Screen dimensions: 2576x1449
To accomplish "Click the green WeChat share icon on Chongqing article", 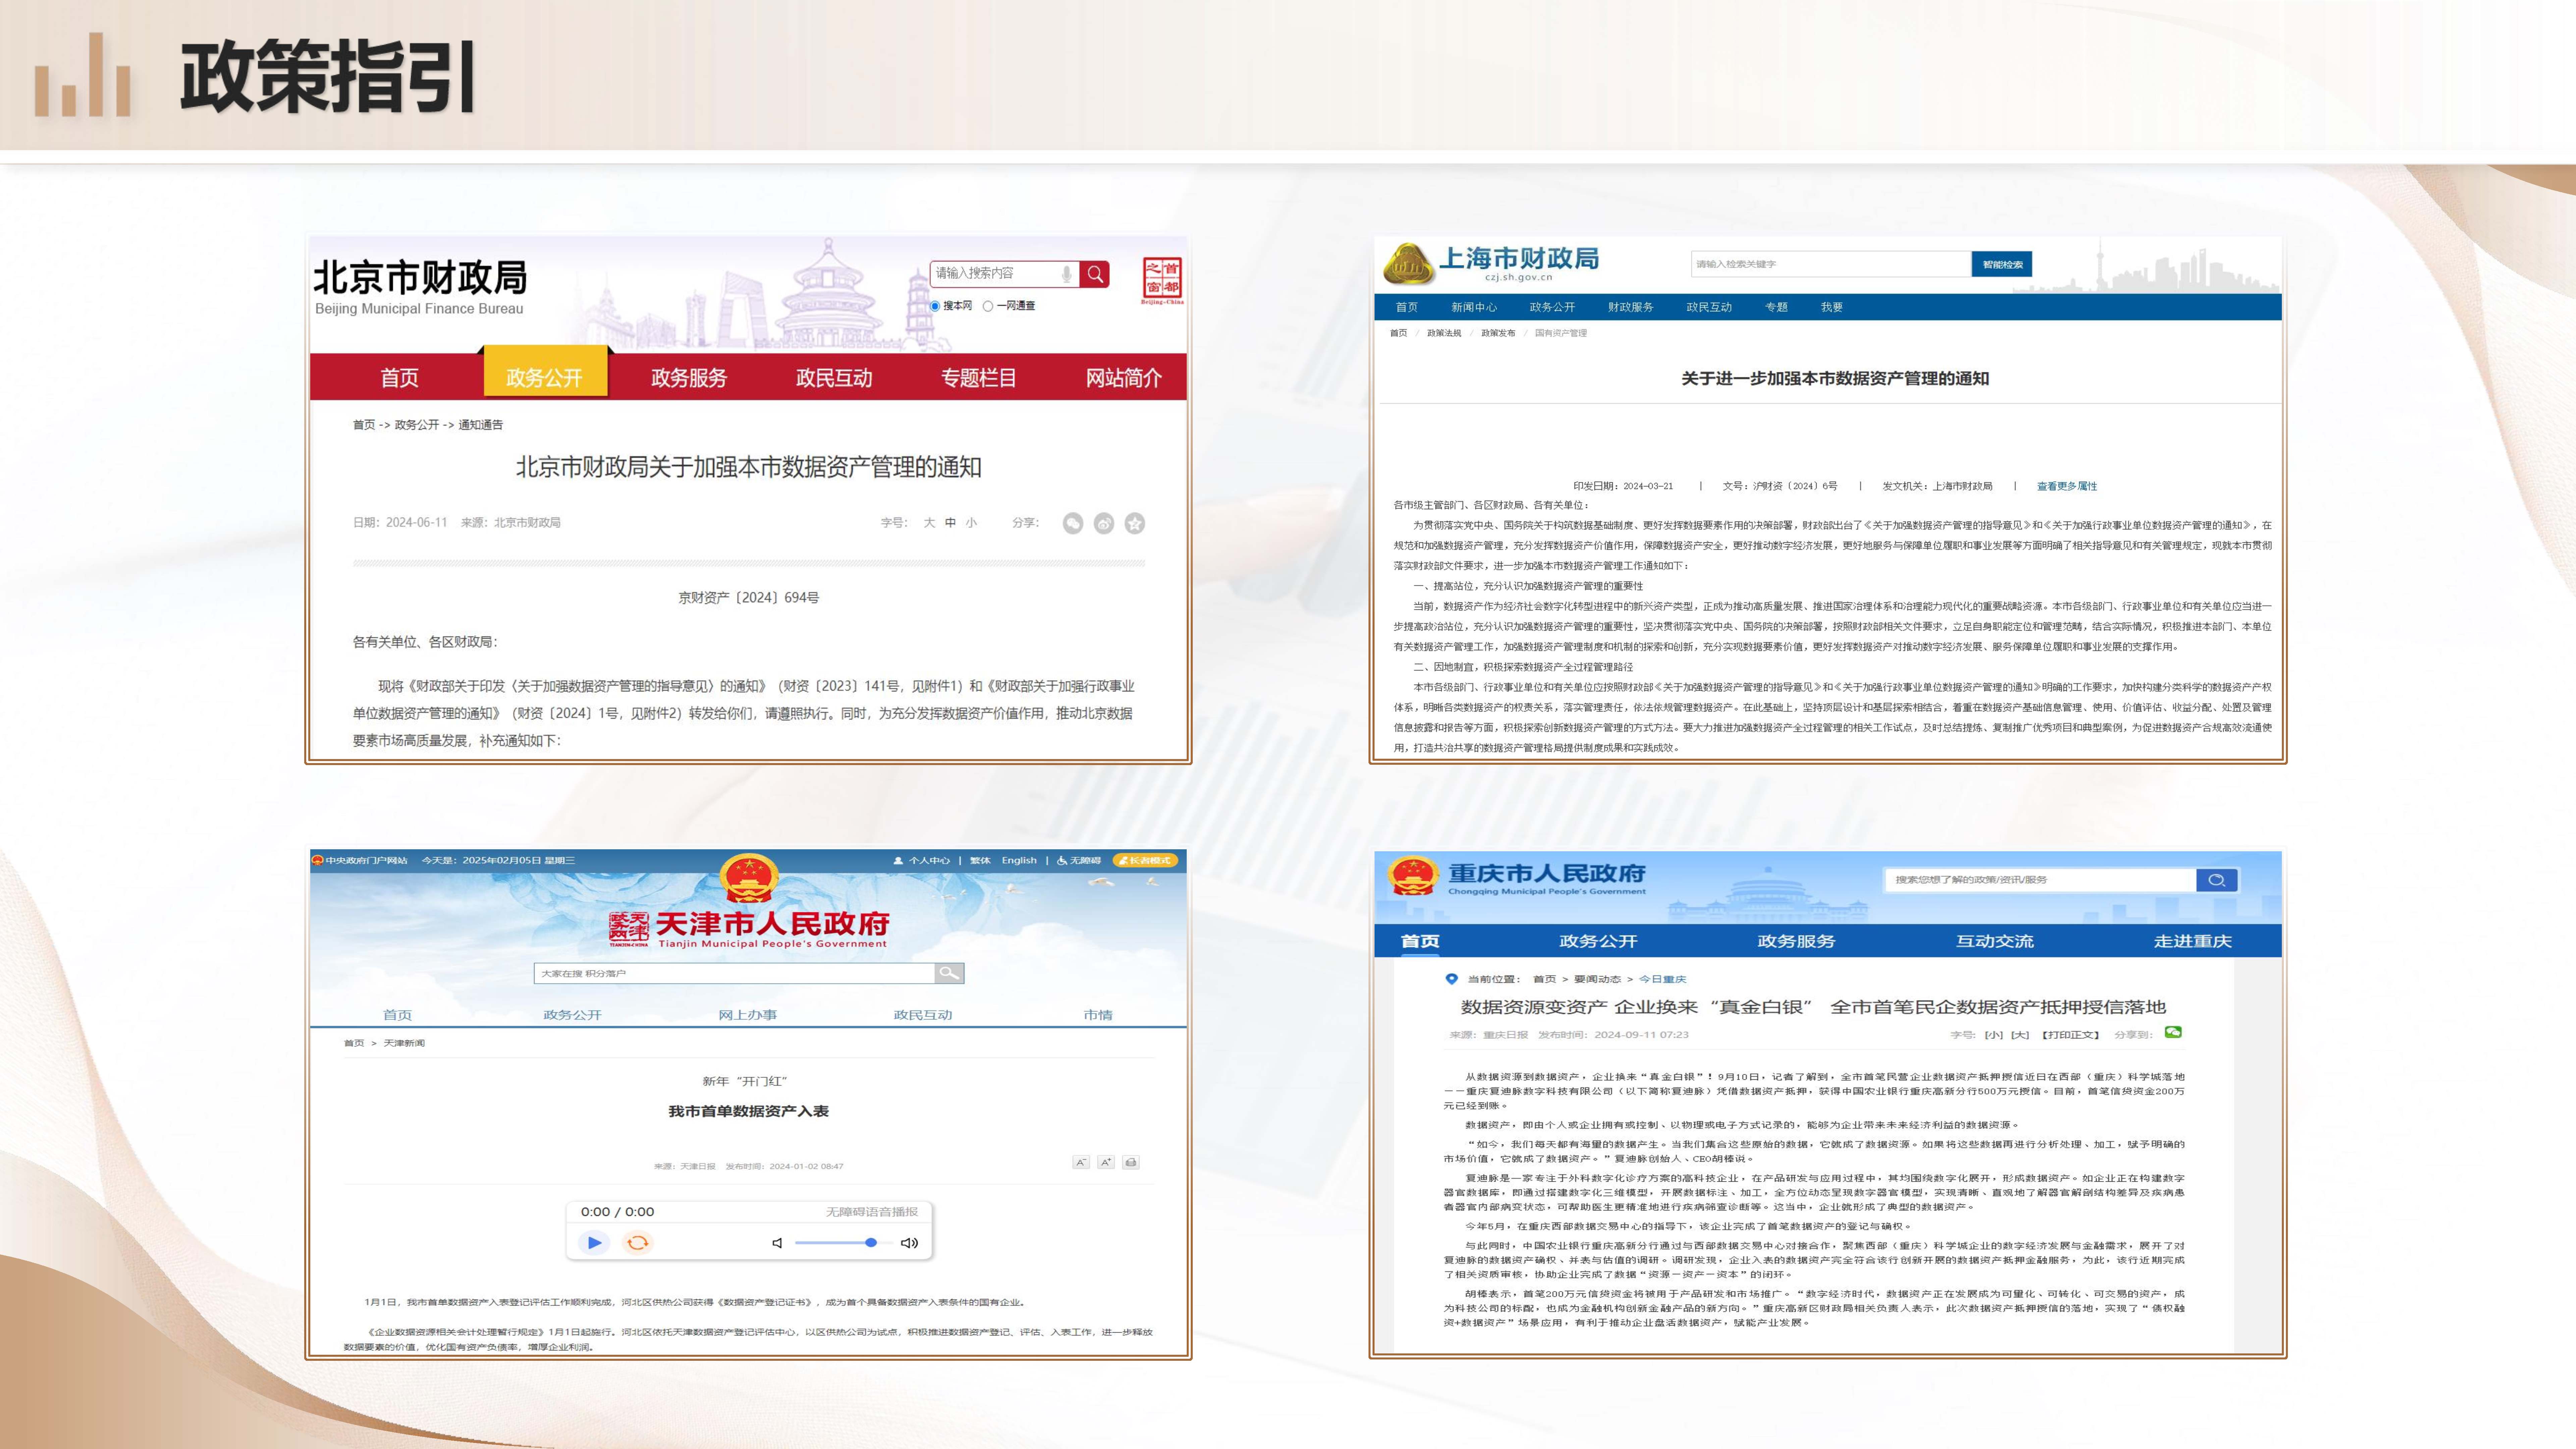I will coord(2173,1032).
